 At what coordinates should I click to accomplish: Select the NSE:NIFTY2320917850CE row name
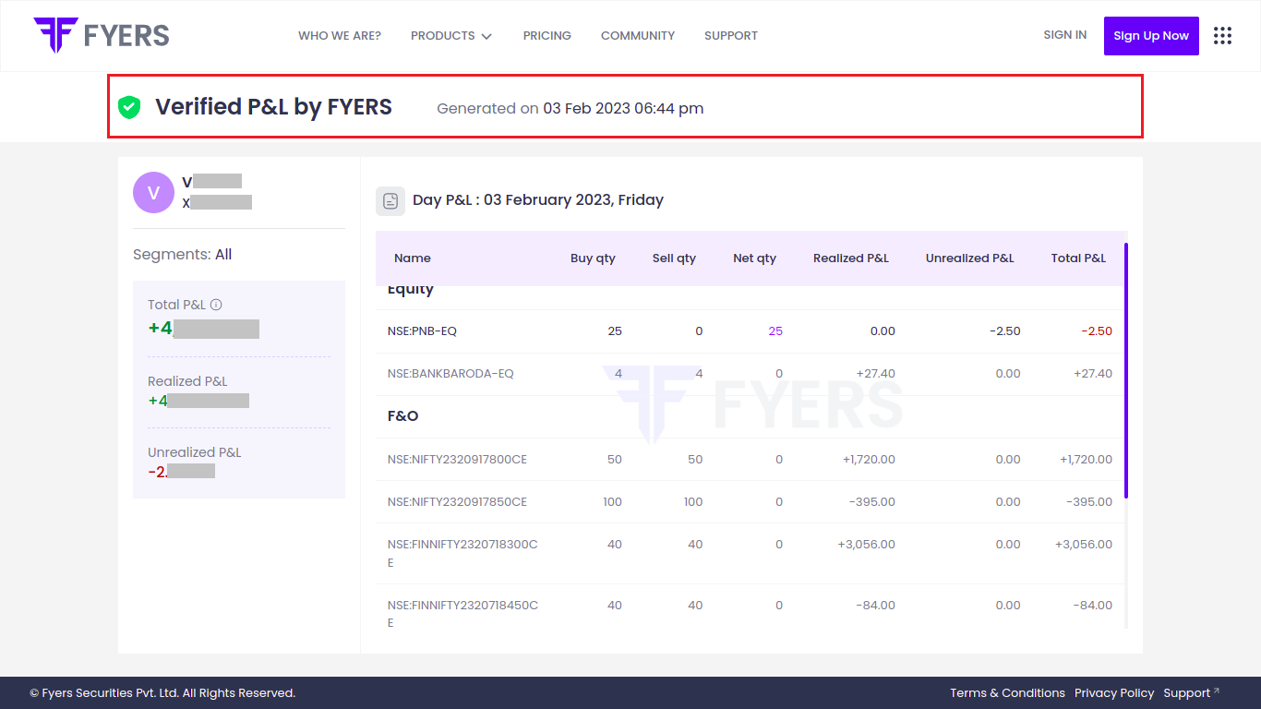pos(457,502)
